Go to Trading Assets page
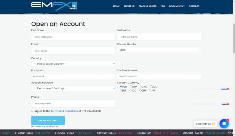The image size is (235, 136). pyautogui.click(x=147, y=6)
